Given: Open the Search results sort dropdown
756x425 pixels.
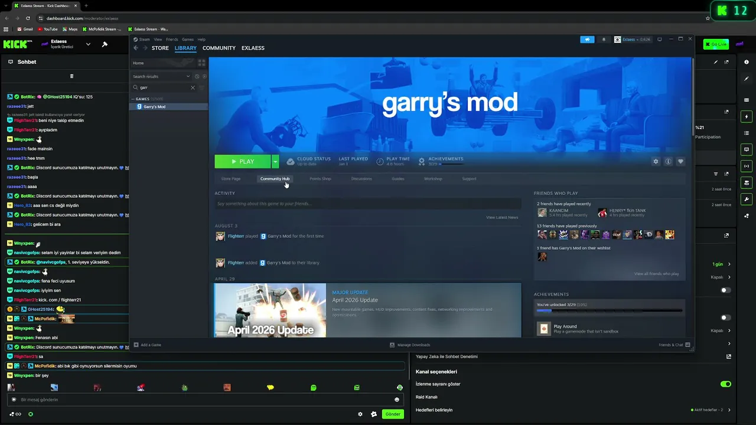Looking at the screenshot, I should point(188,76).
